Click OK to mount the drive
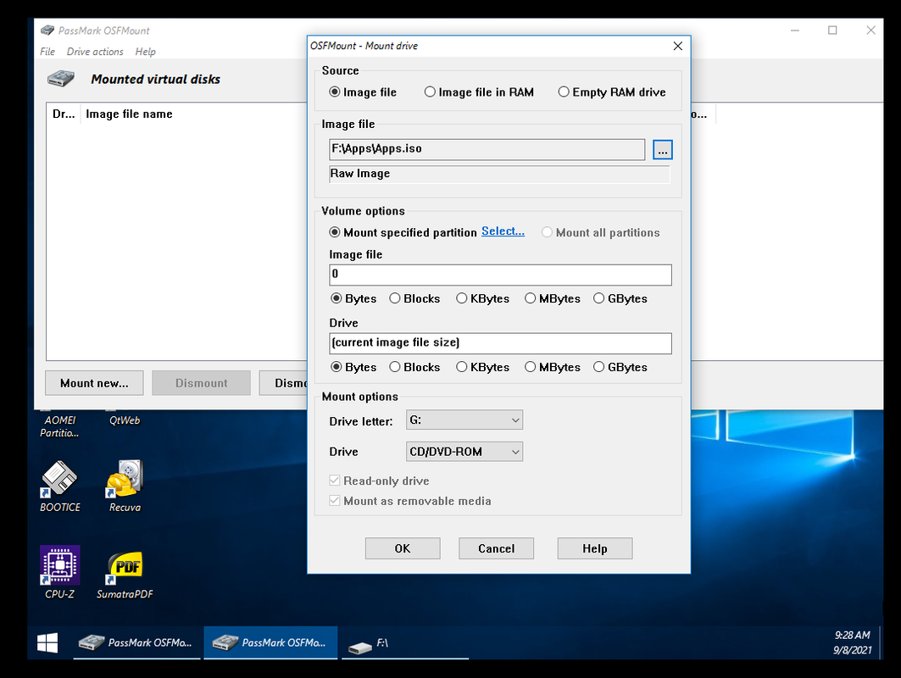Screen dimensions: 901x678 (403, 548)
